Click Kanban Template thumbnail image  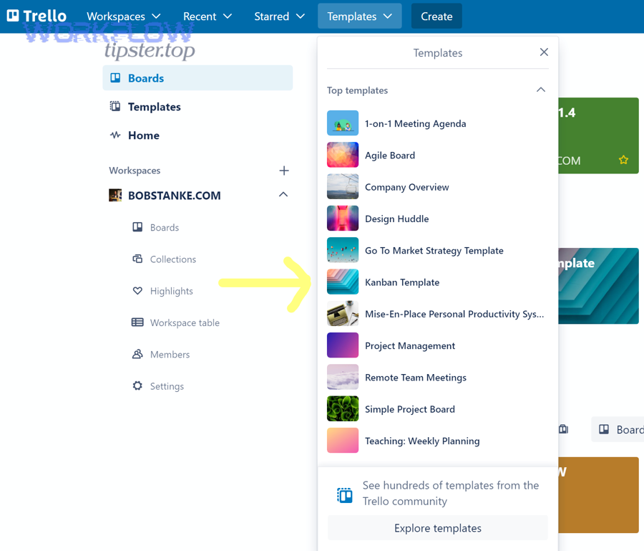point(343,282)
